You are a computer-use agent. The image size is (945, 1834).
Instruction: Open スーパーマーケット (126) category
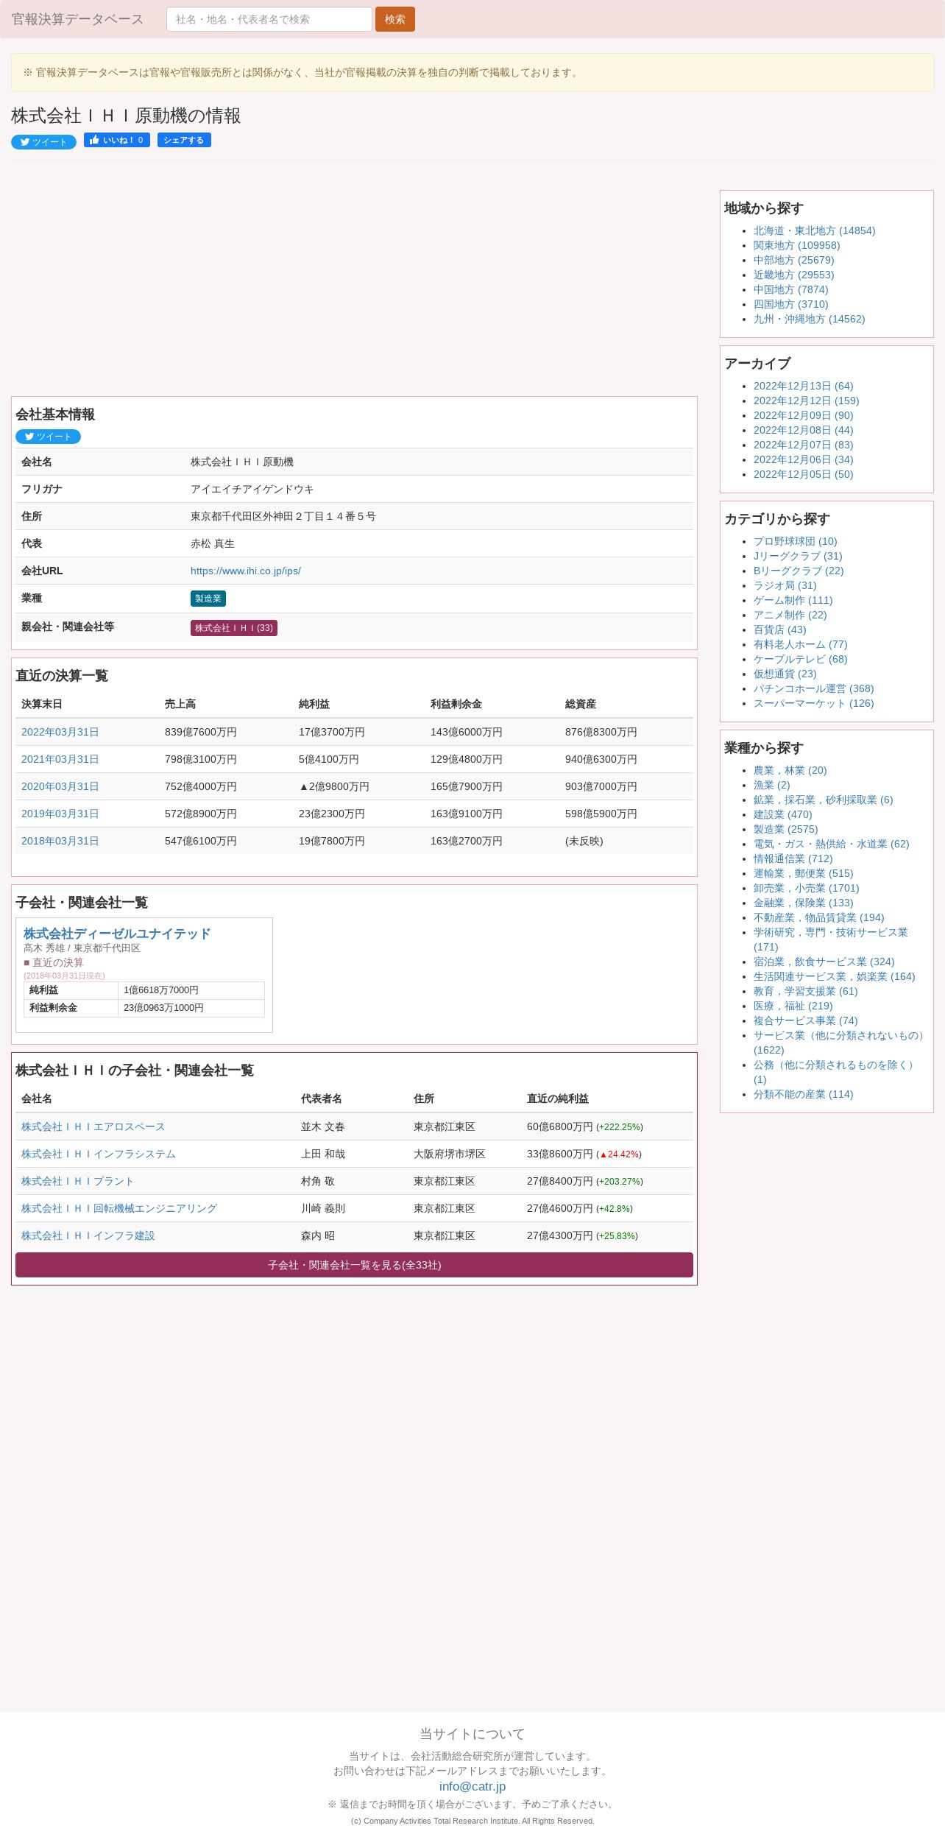tap(813, 703)
